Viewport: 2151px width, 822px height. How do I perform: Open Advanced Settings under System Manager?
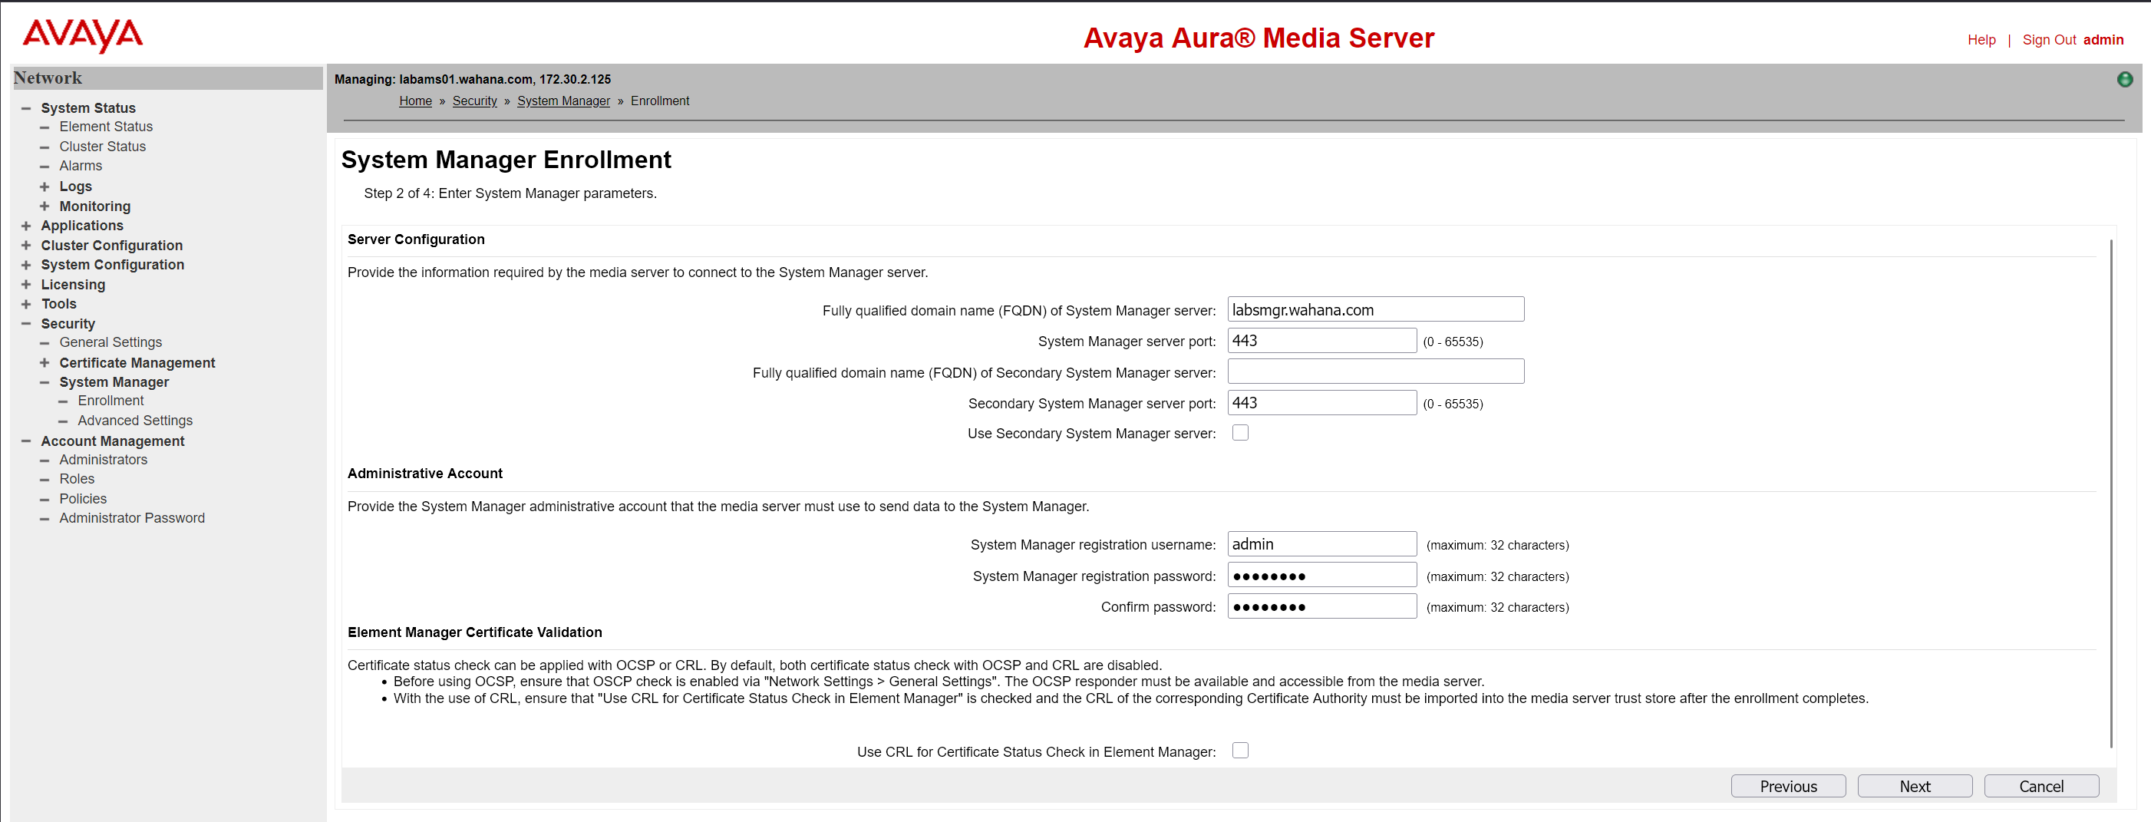pyautogui.click(x=134, y=420)
